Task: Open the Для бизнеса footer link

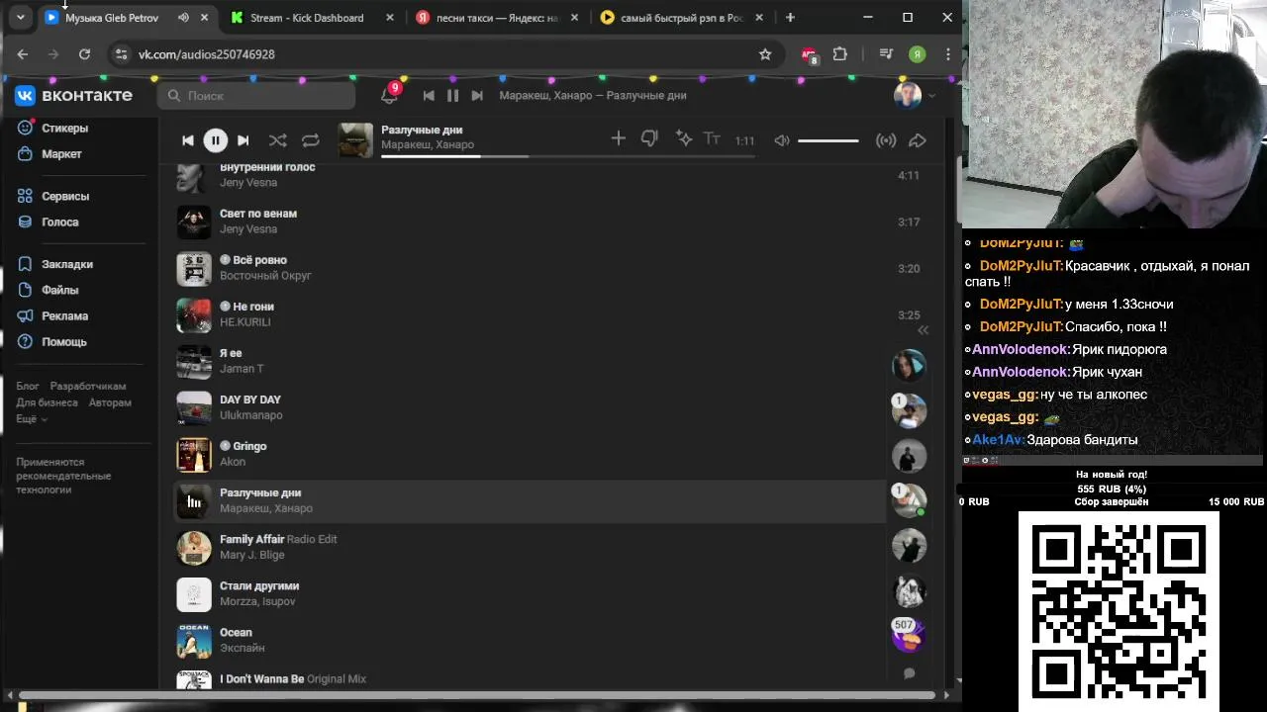Action: 47,402
